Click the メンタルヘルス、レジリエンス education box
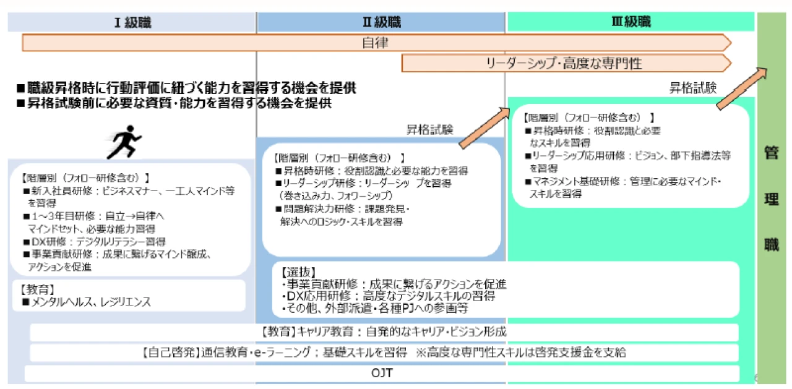 (129, 296)
